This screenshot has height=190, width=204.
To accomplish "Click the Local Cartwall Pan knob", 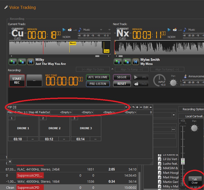I will coord(194,128).
